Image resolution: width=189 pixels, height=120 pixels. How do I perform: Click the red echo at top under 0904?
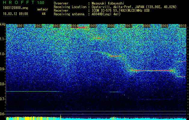tap(80, 28)
